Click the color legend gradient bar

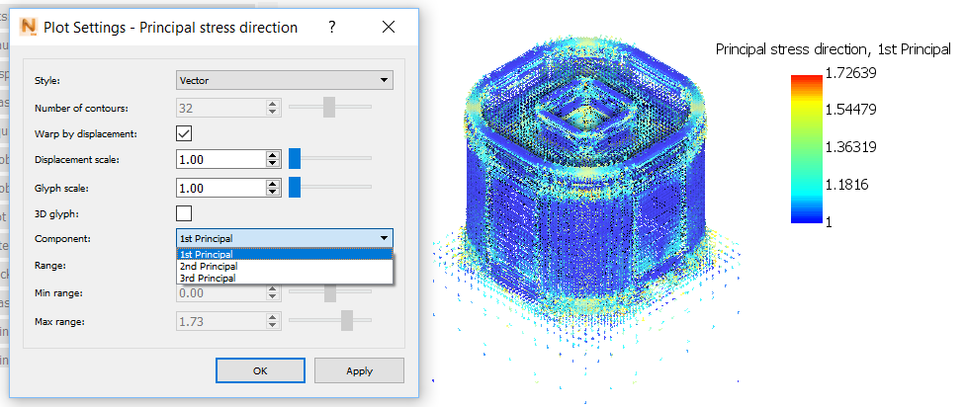[x=807, y=148]
